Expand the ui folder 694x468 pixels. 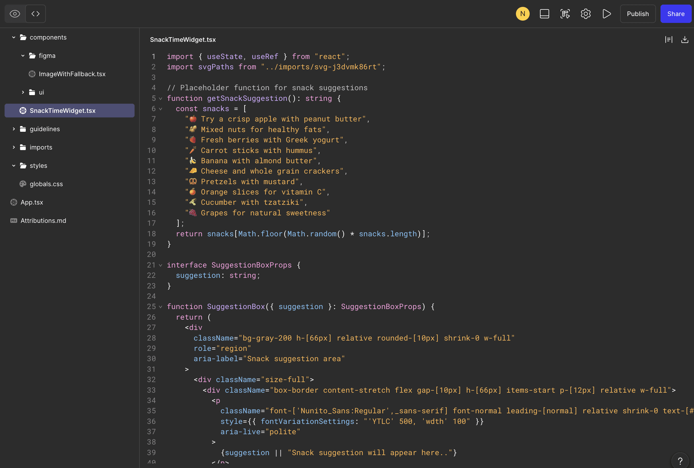point(23,92)
